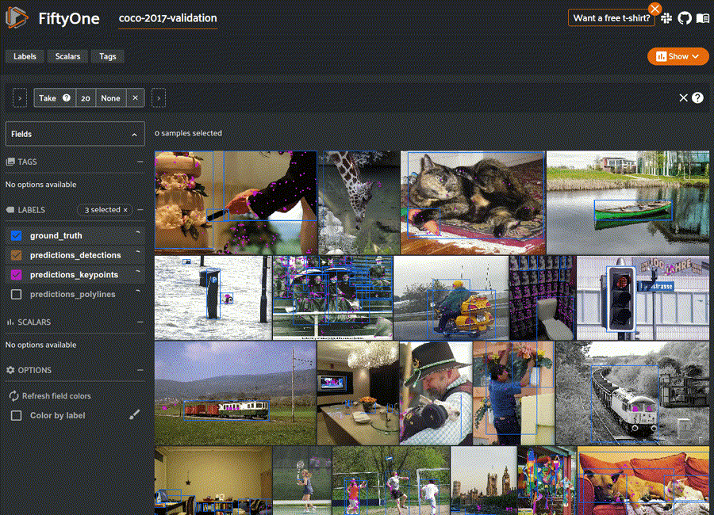The image size is (714, 515).
Task: Dismiss the free t-shirt banner
Action: 654,9
